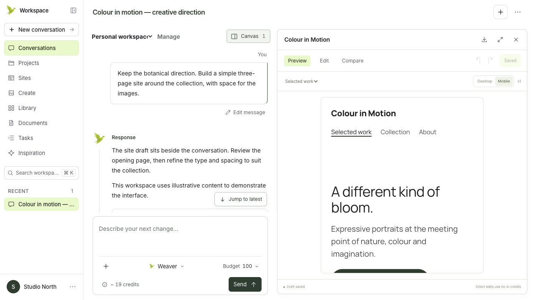The width and height of the screenshot is (534, 300).
Task: Switch preview to Desktop view
Action: click(x=485, y=81)
